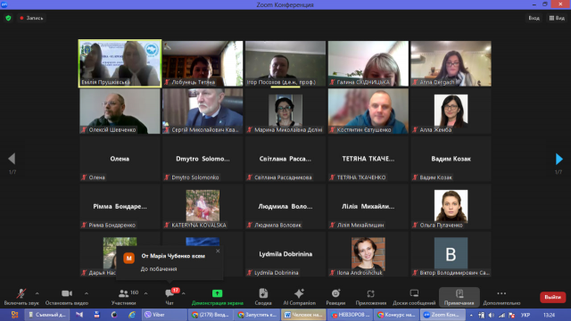Select Ольга Пугаченко participant tile
Image resolution: width=571 pixels, height=321 pixels.
(451, 206)
